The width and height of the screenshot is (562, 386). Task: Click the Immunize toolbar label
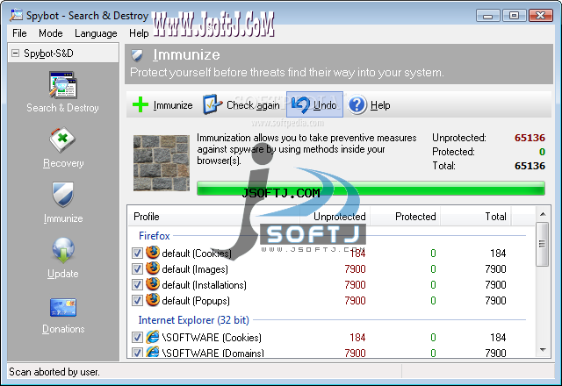pos(173,105)
